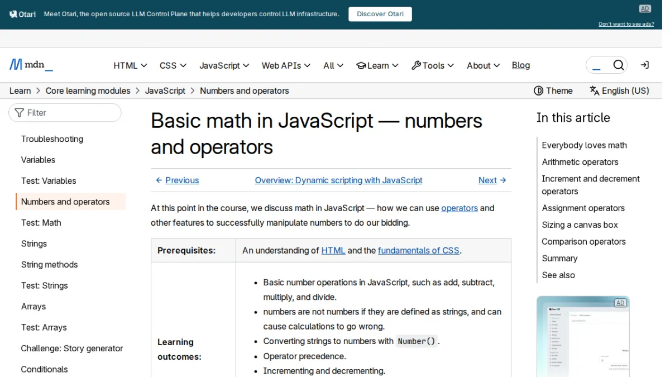Expand the Web APIs menu
Image resolution: width=670 pixels, height=377 pixels.
286,65
